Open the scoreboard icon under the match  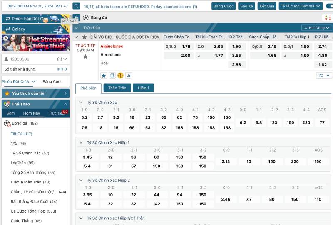coord(112,76)
